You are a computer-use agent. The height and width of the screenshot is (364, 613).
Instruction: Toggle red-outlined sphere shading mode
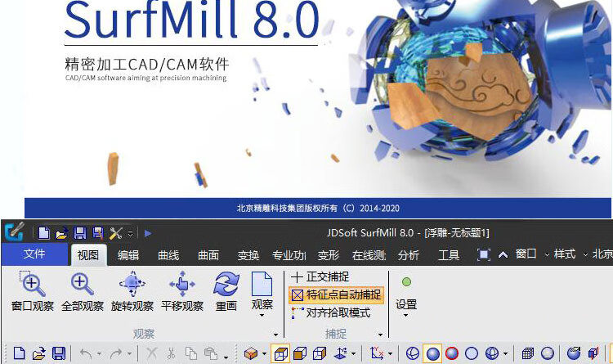(452, 354)
